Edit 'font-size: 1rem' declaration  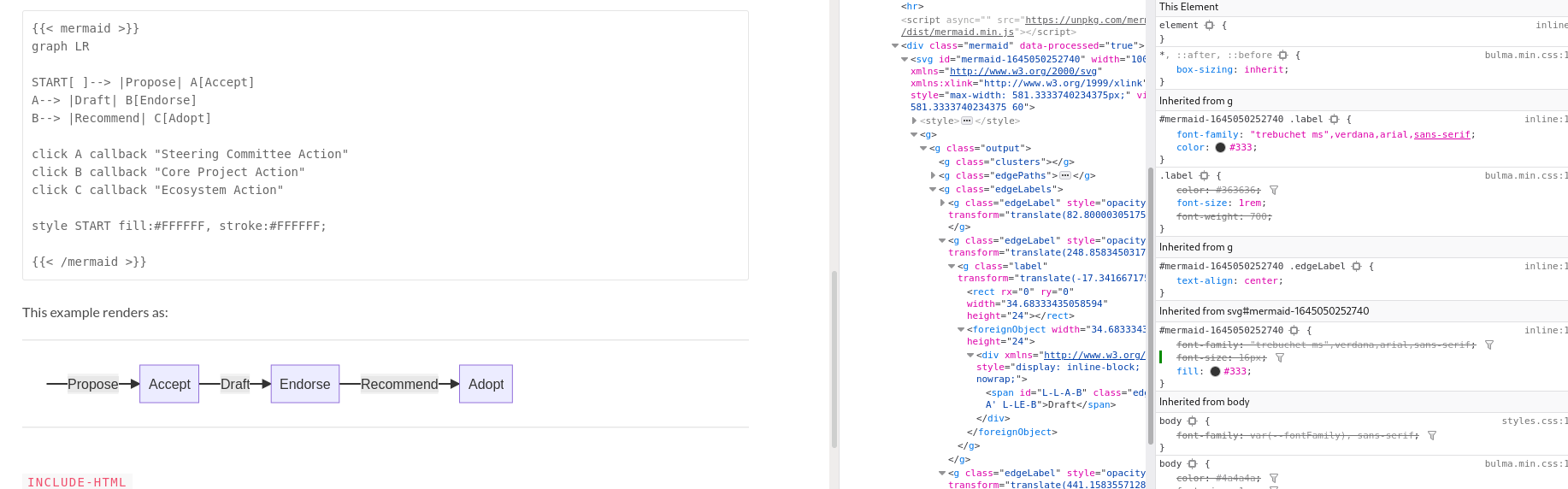tap(1222, 203)
